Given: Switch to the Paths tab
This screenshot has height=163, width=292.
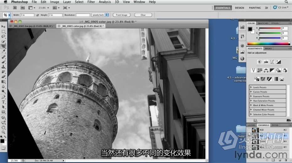Looking at the screenshot, I should [x=275, y=125].
